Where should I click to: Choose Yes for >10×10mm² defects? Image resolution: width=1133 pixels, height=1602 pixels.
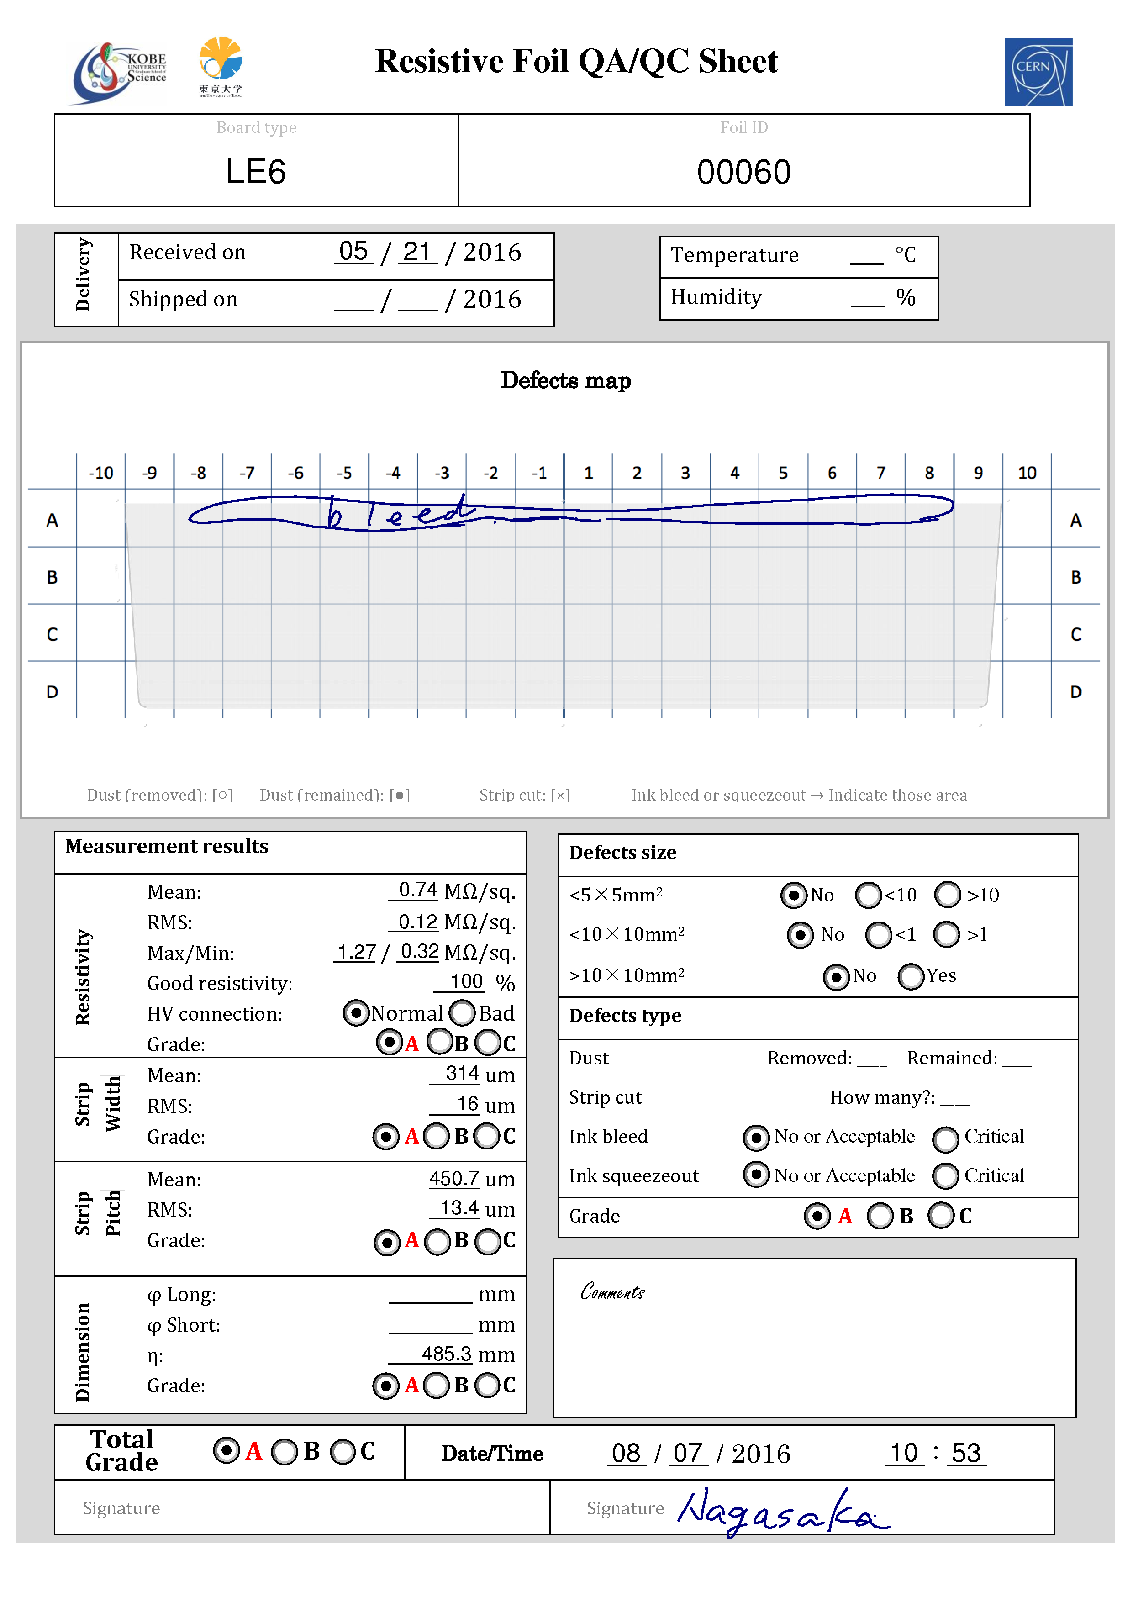pyautogui.click(x=911, y=976)
